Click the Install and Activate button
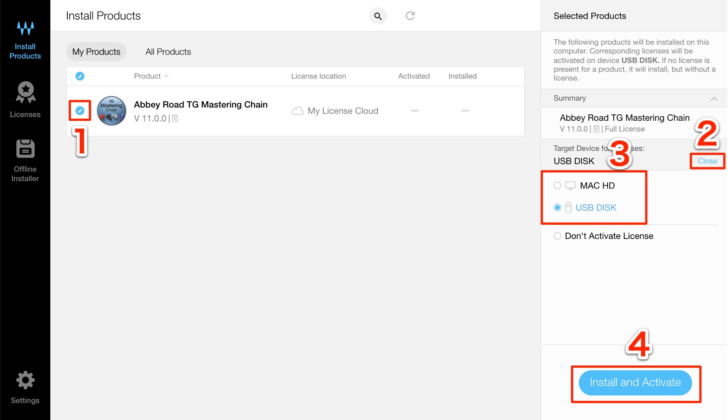Screen dimensions: 728x420 [635, 383]
